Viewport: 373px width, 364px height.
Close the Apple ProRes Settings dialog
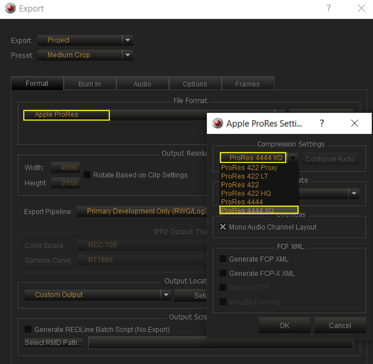(x=354, y=123)
